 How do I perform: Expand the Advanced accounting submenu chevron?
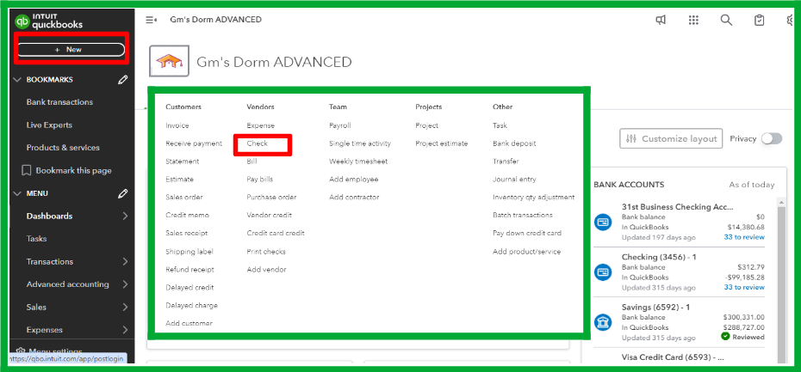[125, 284]
